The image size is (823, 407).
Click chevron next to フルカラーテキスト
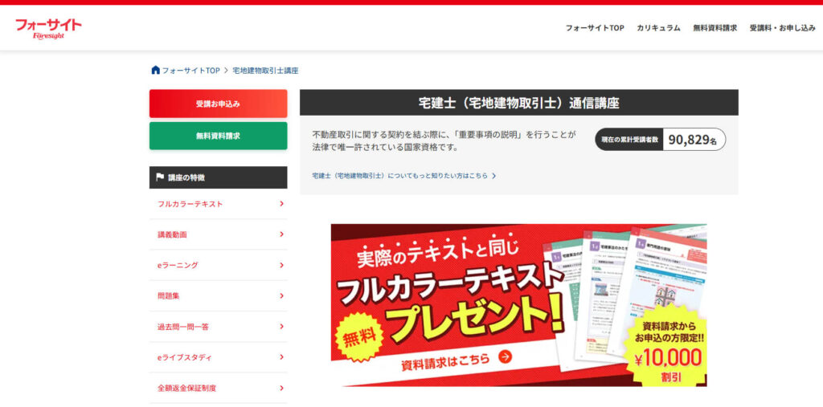point(282,204)
